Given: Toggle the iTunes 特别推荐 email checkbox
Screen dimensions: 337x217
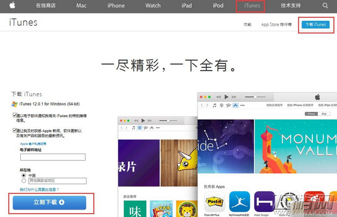Looking at the screenshot, I should 15,115.
